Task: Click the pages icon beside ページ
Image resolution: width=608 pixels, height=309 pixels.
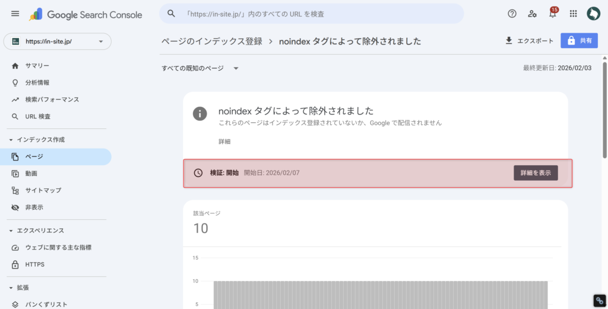Action: point(15,157)
